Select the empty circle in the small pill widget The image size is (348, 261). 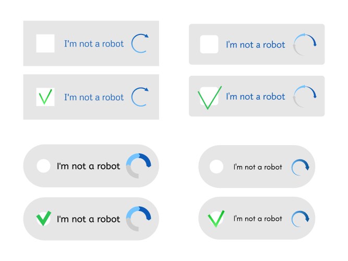click(216, 167)
